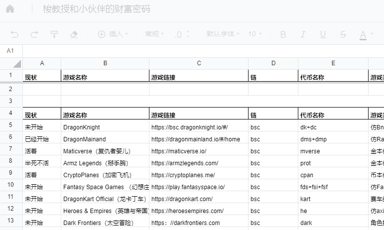
Task: Open the font size 10 dropdown
Action: click(x=255, y=34)
